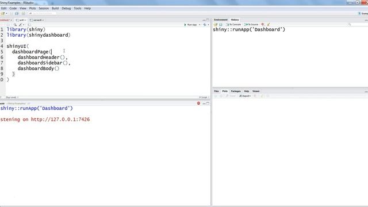Click the dashboardPage( code line

pyautogui.click(x=32, y=52)
